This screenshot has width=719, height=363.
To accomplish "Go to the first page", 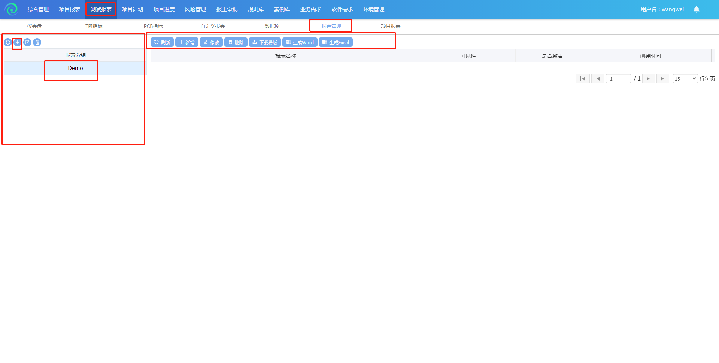I will click(x=582, y=79).
